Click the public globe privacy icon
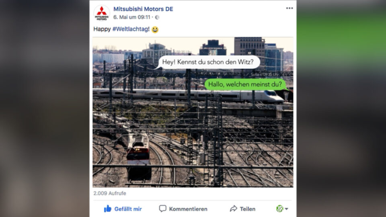386x217 pixels. pos(157,17)
